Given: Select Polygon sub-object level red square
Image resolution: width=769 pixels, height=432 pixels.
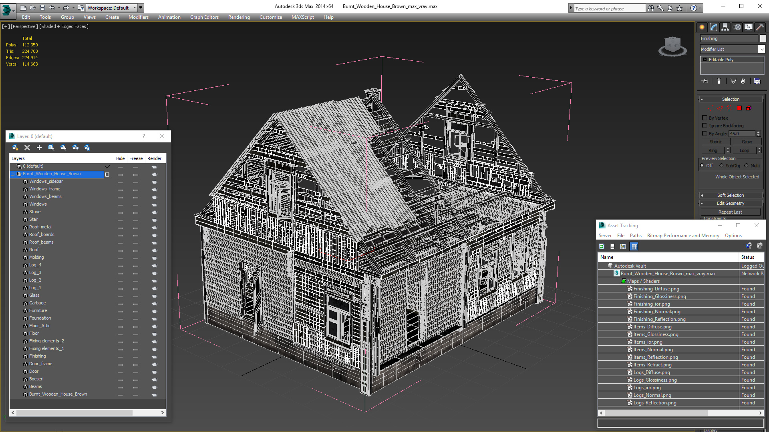Looking at the screenshot, I should (x=739, y=108).
